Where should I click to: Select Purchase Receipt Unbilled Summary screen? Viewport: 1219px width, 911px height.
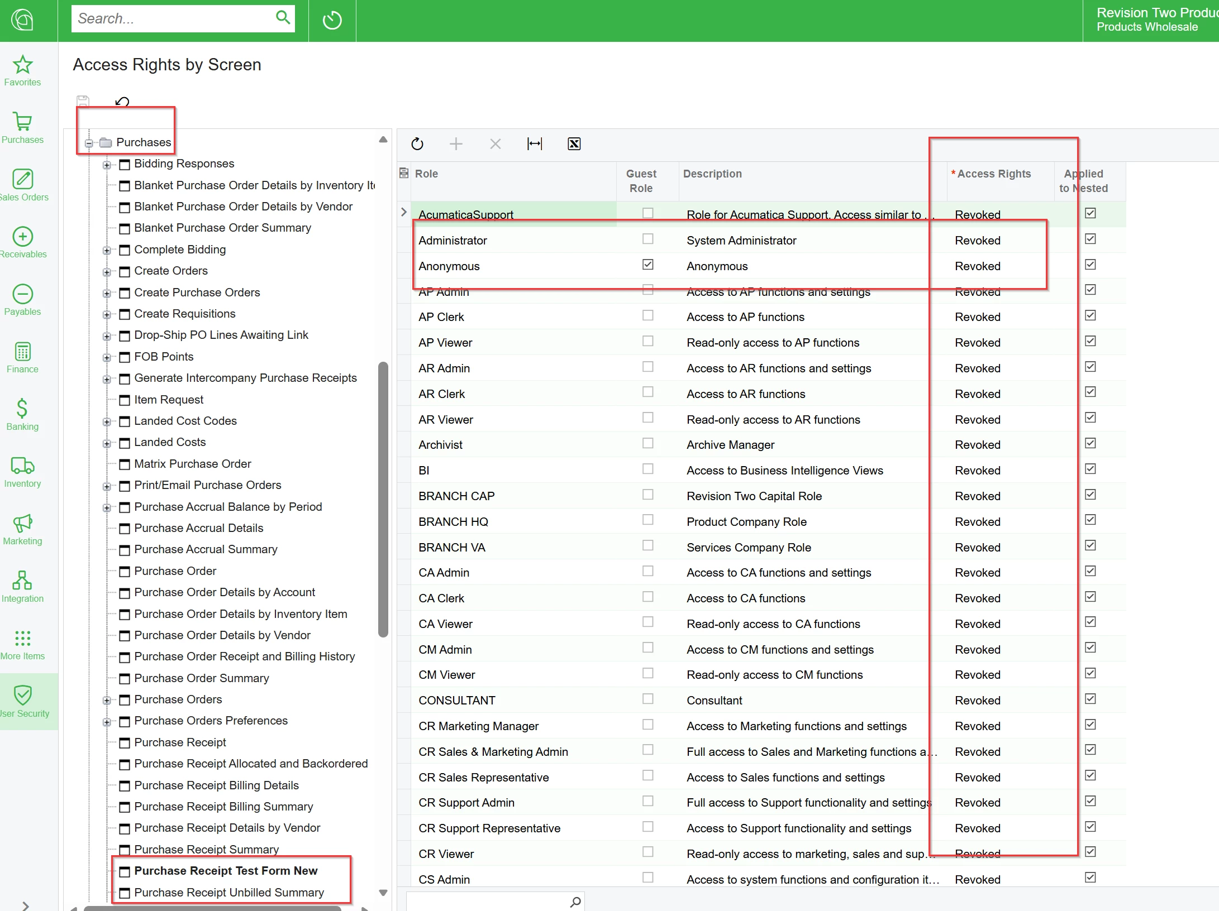pos(229,892)
